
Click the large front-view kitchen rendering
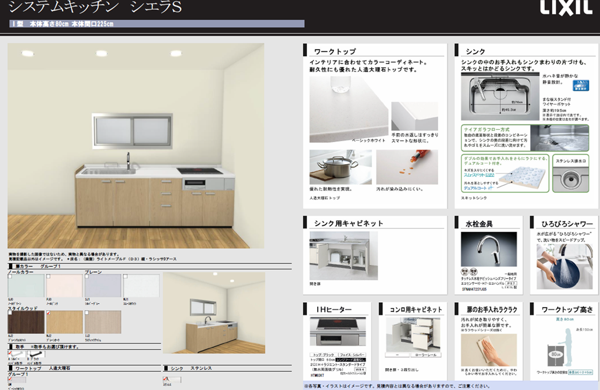(136, 146)
